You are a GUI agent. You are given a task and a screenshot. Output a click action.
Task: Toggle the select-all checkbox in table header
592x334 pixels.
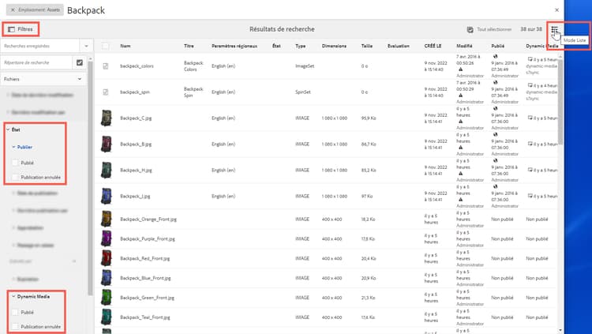(105, 46)
